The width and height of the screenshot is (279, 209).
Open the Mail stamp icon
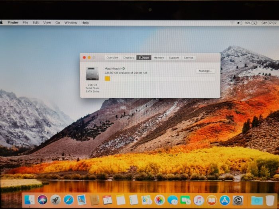click(x=81, y=200)
